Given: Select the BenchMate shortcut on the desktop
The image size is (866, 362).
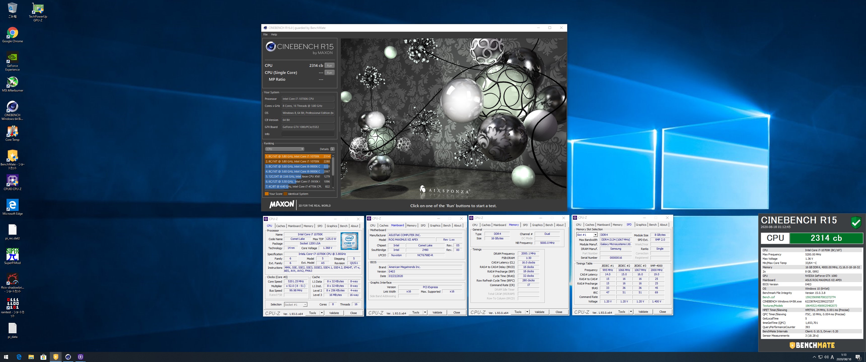Looking at the screenshot, I should tap(12, 160).
